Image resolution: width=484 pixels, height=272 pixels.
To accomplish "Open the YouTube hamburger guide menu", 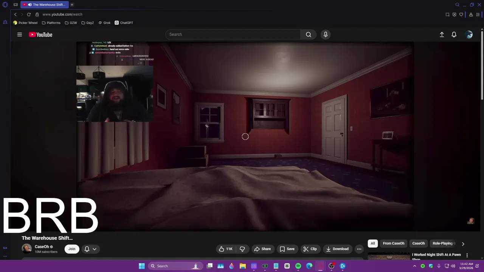I will (x=20, y=34).
